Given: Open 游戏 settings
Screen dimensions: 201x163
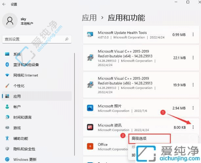Looking at the screenshot, I should coord(37,128).
